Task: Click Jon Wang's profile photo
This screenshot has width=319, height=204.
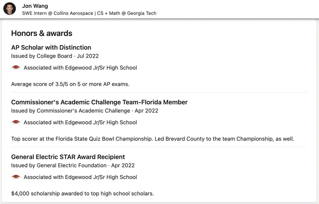Action: 9,9
